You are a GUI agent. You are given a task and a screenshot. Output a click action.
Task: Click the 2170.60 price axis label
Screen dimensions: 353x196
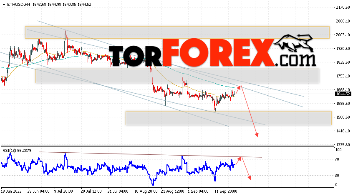click(343, 7)
